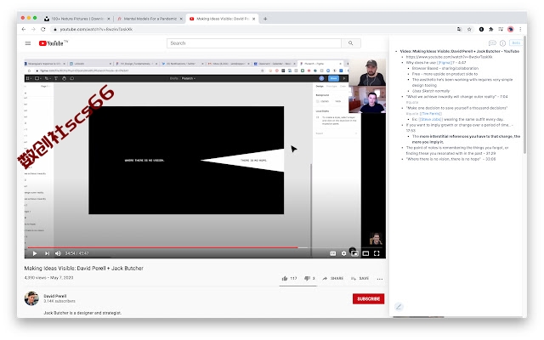Click the '3.14K subscribers' count
Screen dimensions: 544x340
coord(59,301)
